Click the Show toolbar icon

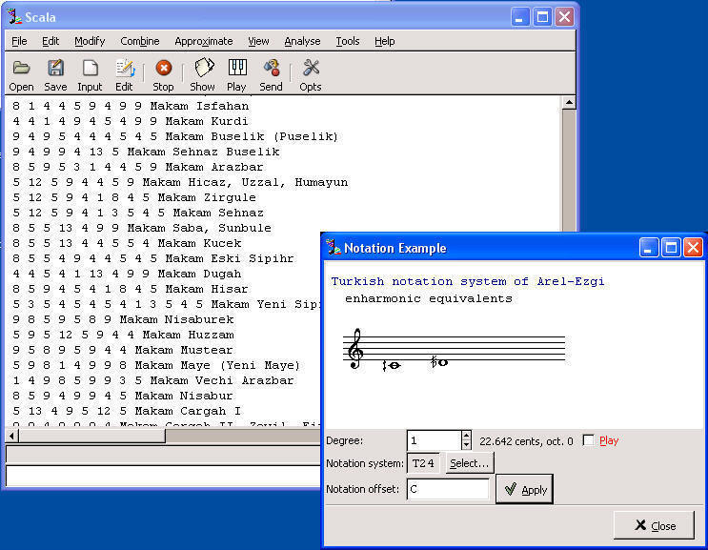click(203, 74)
